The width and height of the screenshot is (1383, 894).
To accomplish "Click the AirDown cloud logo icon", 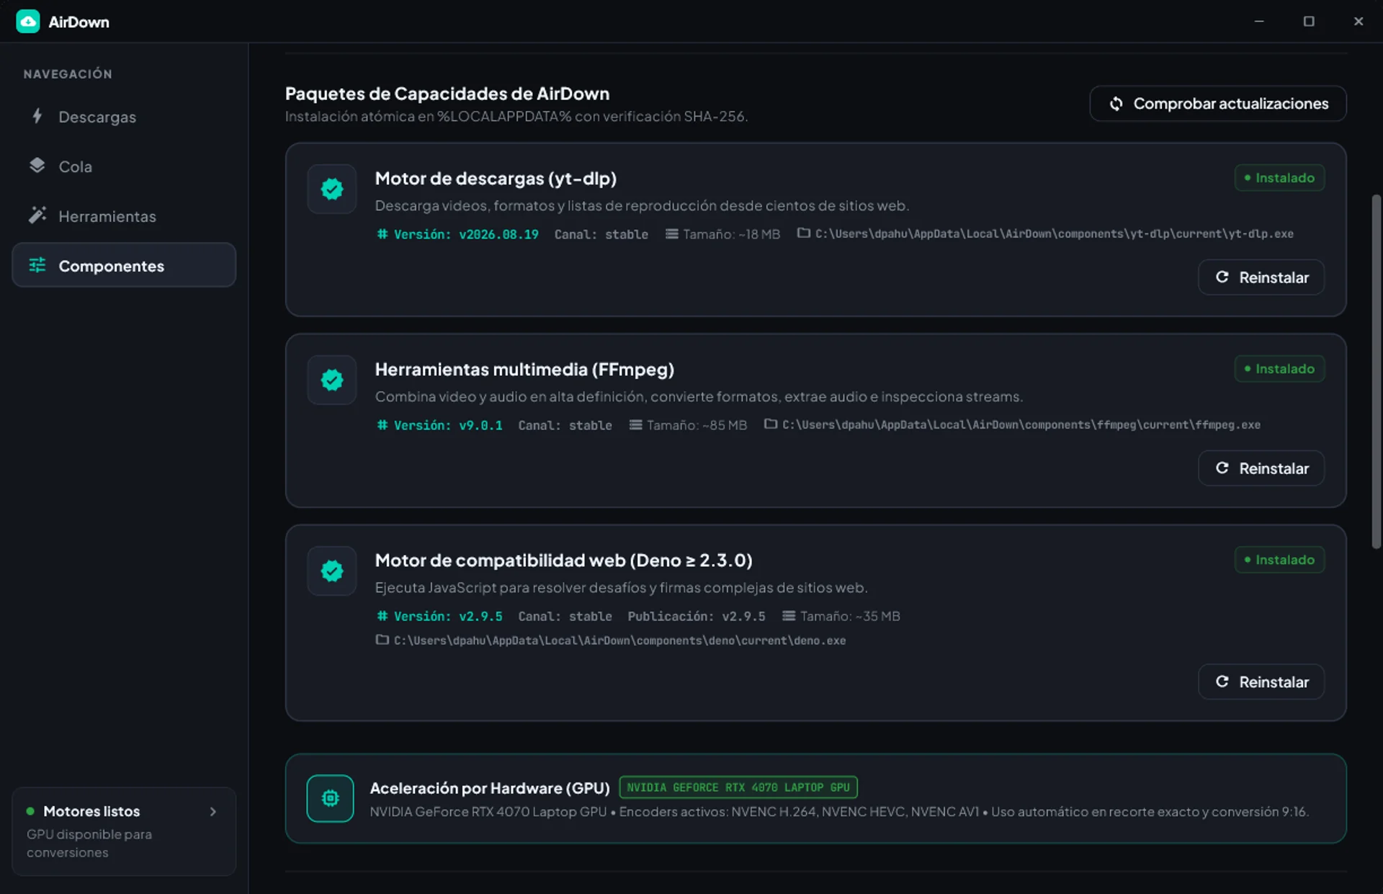I will tap(28, 22).
